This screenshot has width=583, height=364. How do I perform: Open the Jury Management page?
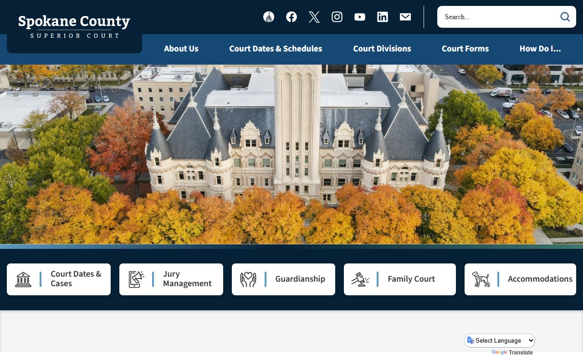tap(171, 279)
